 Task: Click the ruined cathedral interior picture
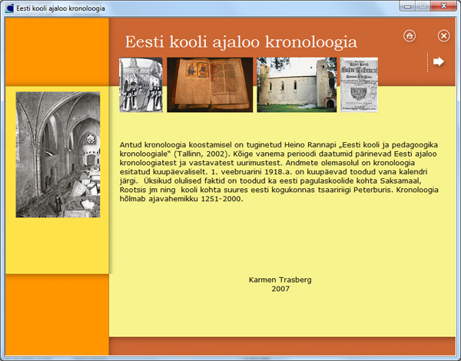point(58,154)
